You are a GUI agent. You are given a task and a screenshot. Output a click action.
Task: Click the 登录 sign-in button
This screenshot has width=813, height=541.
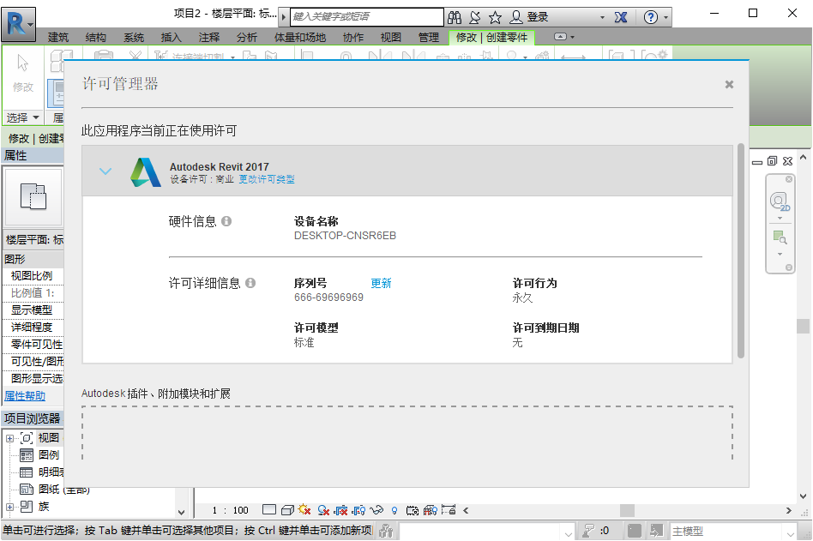tap(530, 18)
